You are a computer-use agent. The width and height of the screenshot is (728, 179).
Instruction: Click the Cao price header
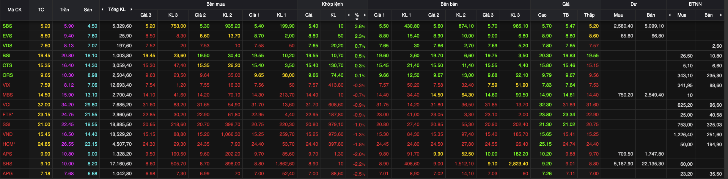[x=542, y=15]
